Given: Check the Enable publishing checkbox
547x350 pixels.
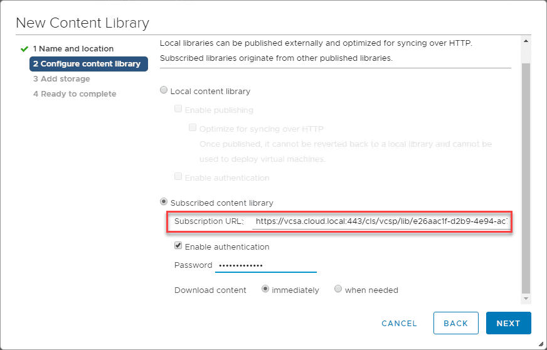Looking at the screenshot, I should 179,110.
